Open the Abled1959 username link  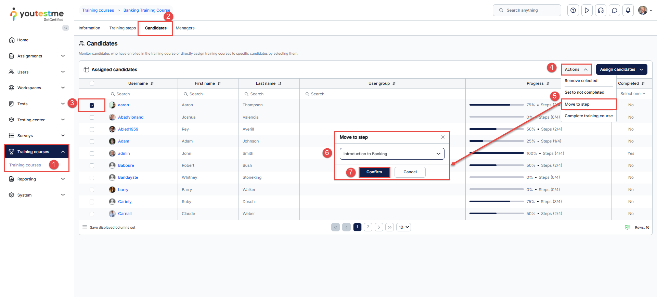[128, 129]
